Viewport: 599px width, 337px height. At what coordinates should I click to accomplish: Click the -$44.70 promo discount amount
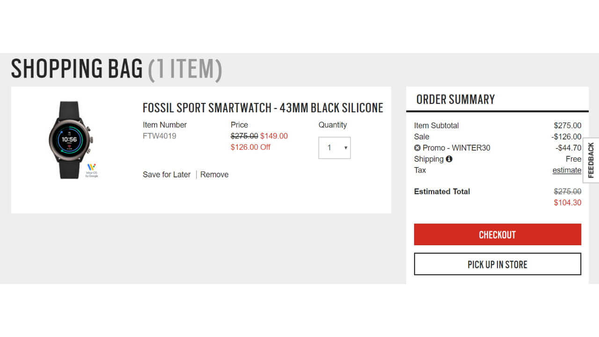pyautogui.click(x=568, y=148)
